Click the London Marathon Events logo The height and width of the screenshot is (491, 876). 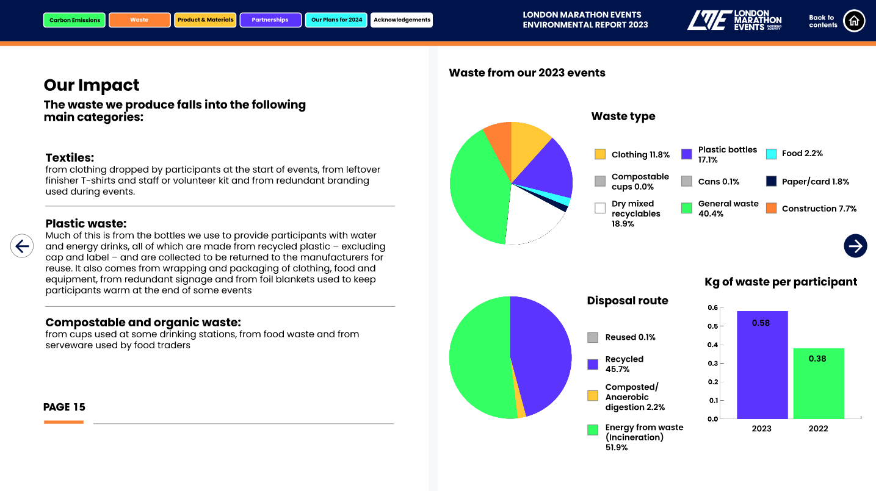(x=734, y=20)
